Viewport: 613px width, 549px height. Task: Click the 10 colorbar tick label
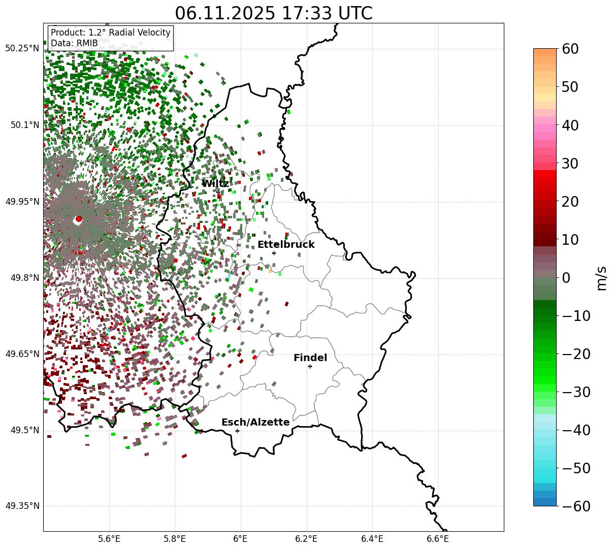click(571, 240)
